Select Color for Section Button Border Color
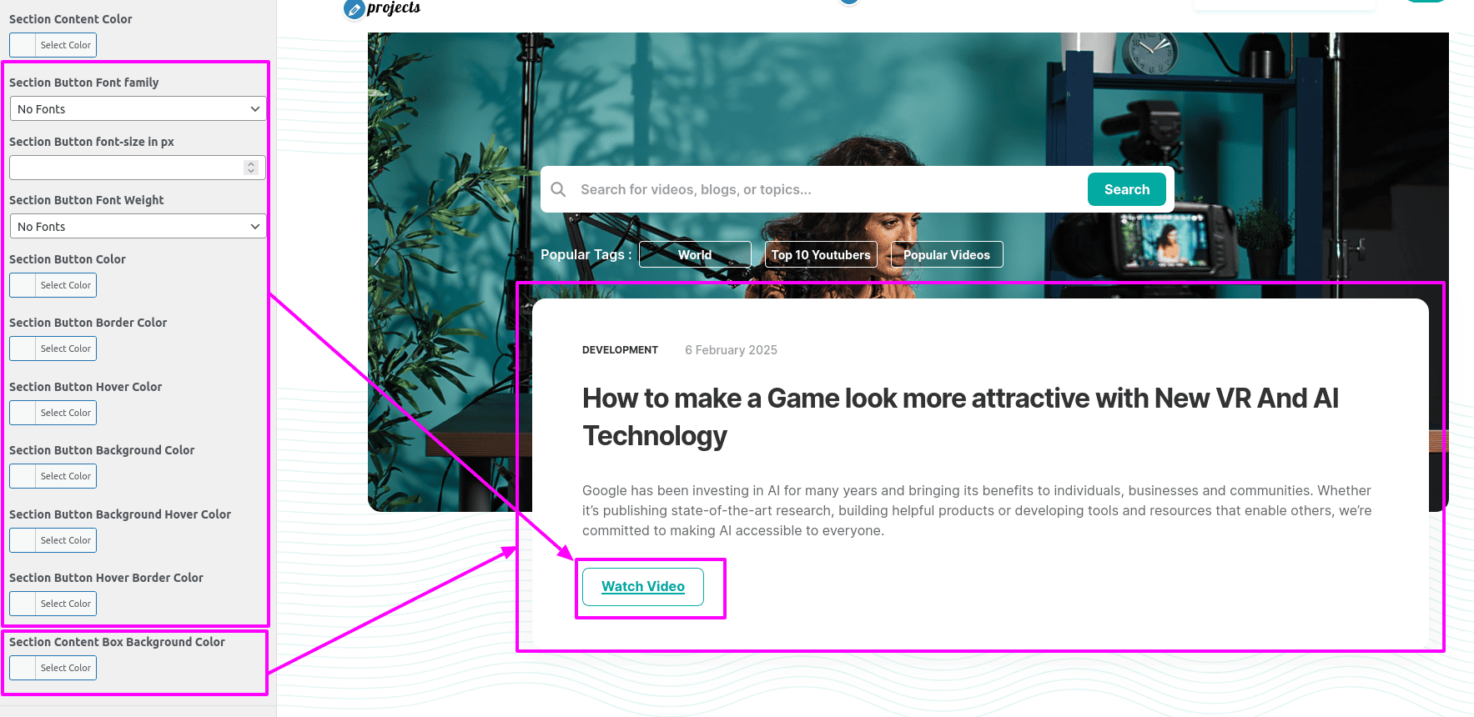This screenshot has height=717, width=1474. point(53,348)
